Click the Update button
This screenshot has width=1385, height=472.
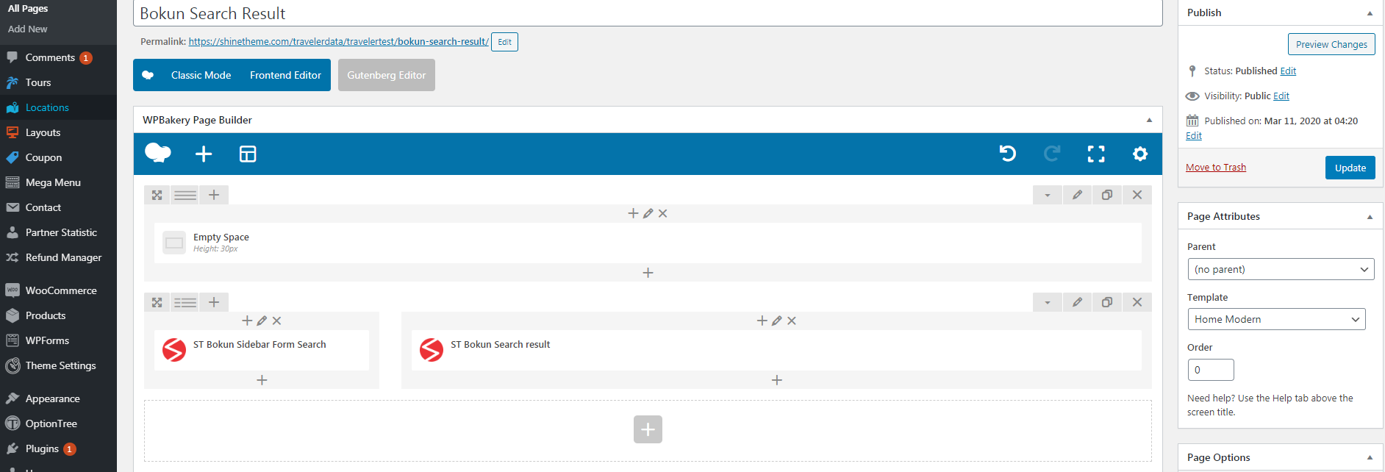pos(1350,168)
